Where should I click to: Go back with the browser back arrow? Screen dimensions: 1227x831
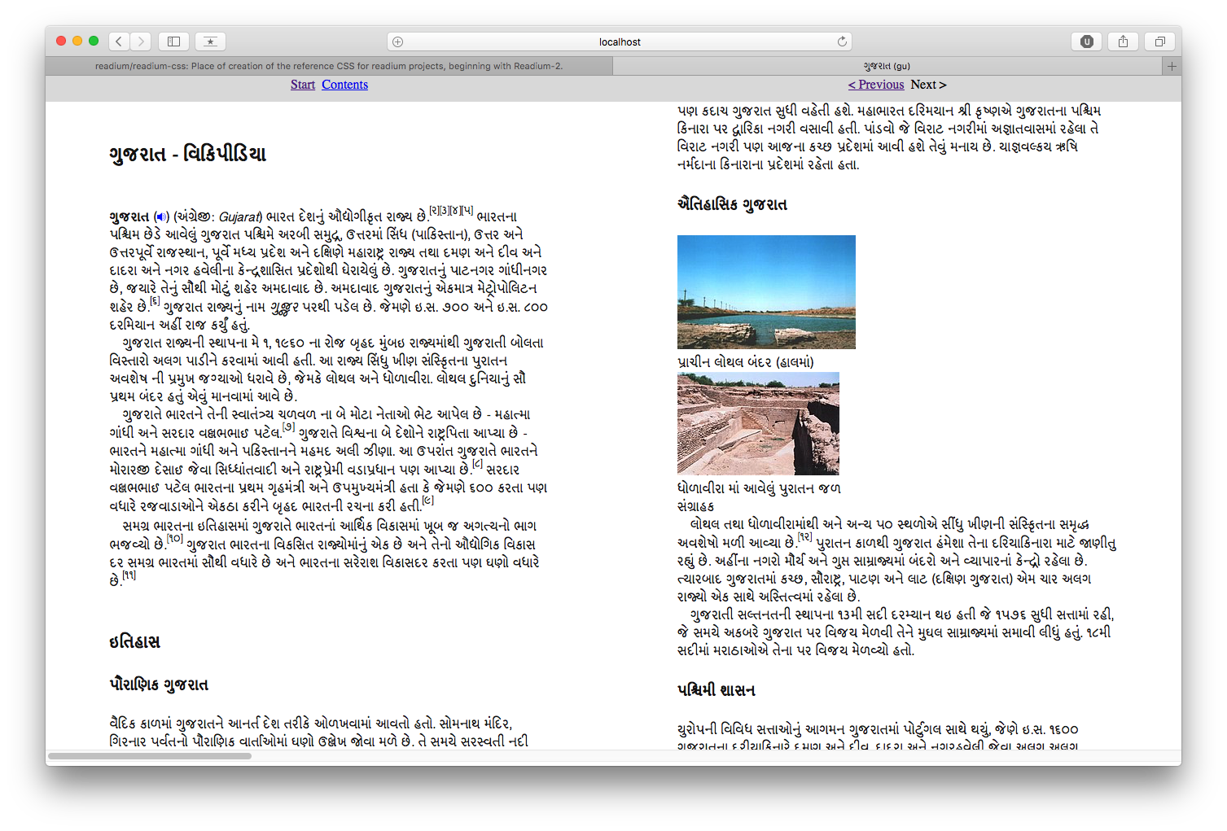119,42
